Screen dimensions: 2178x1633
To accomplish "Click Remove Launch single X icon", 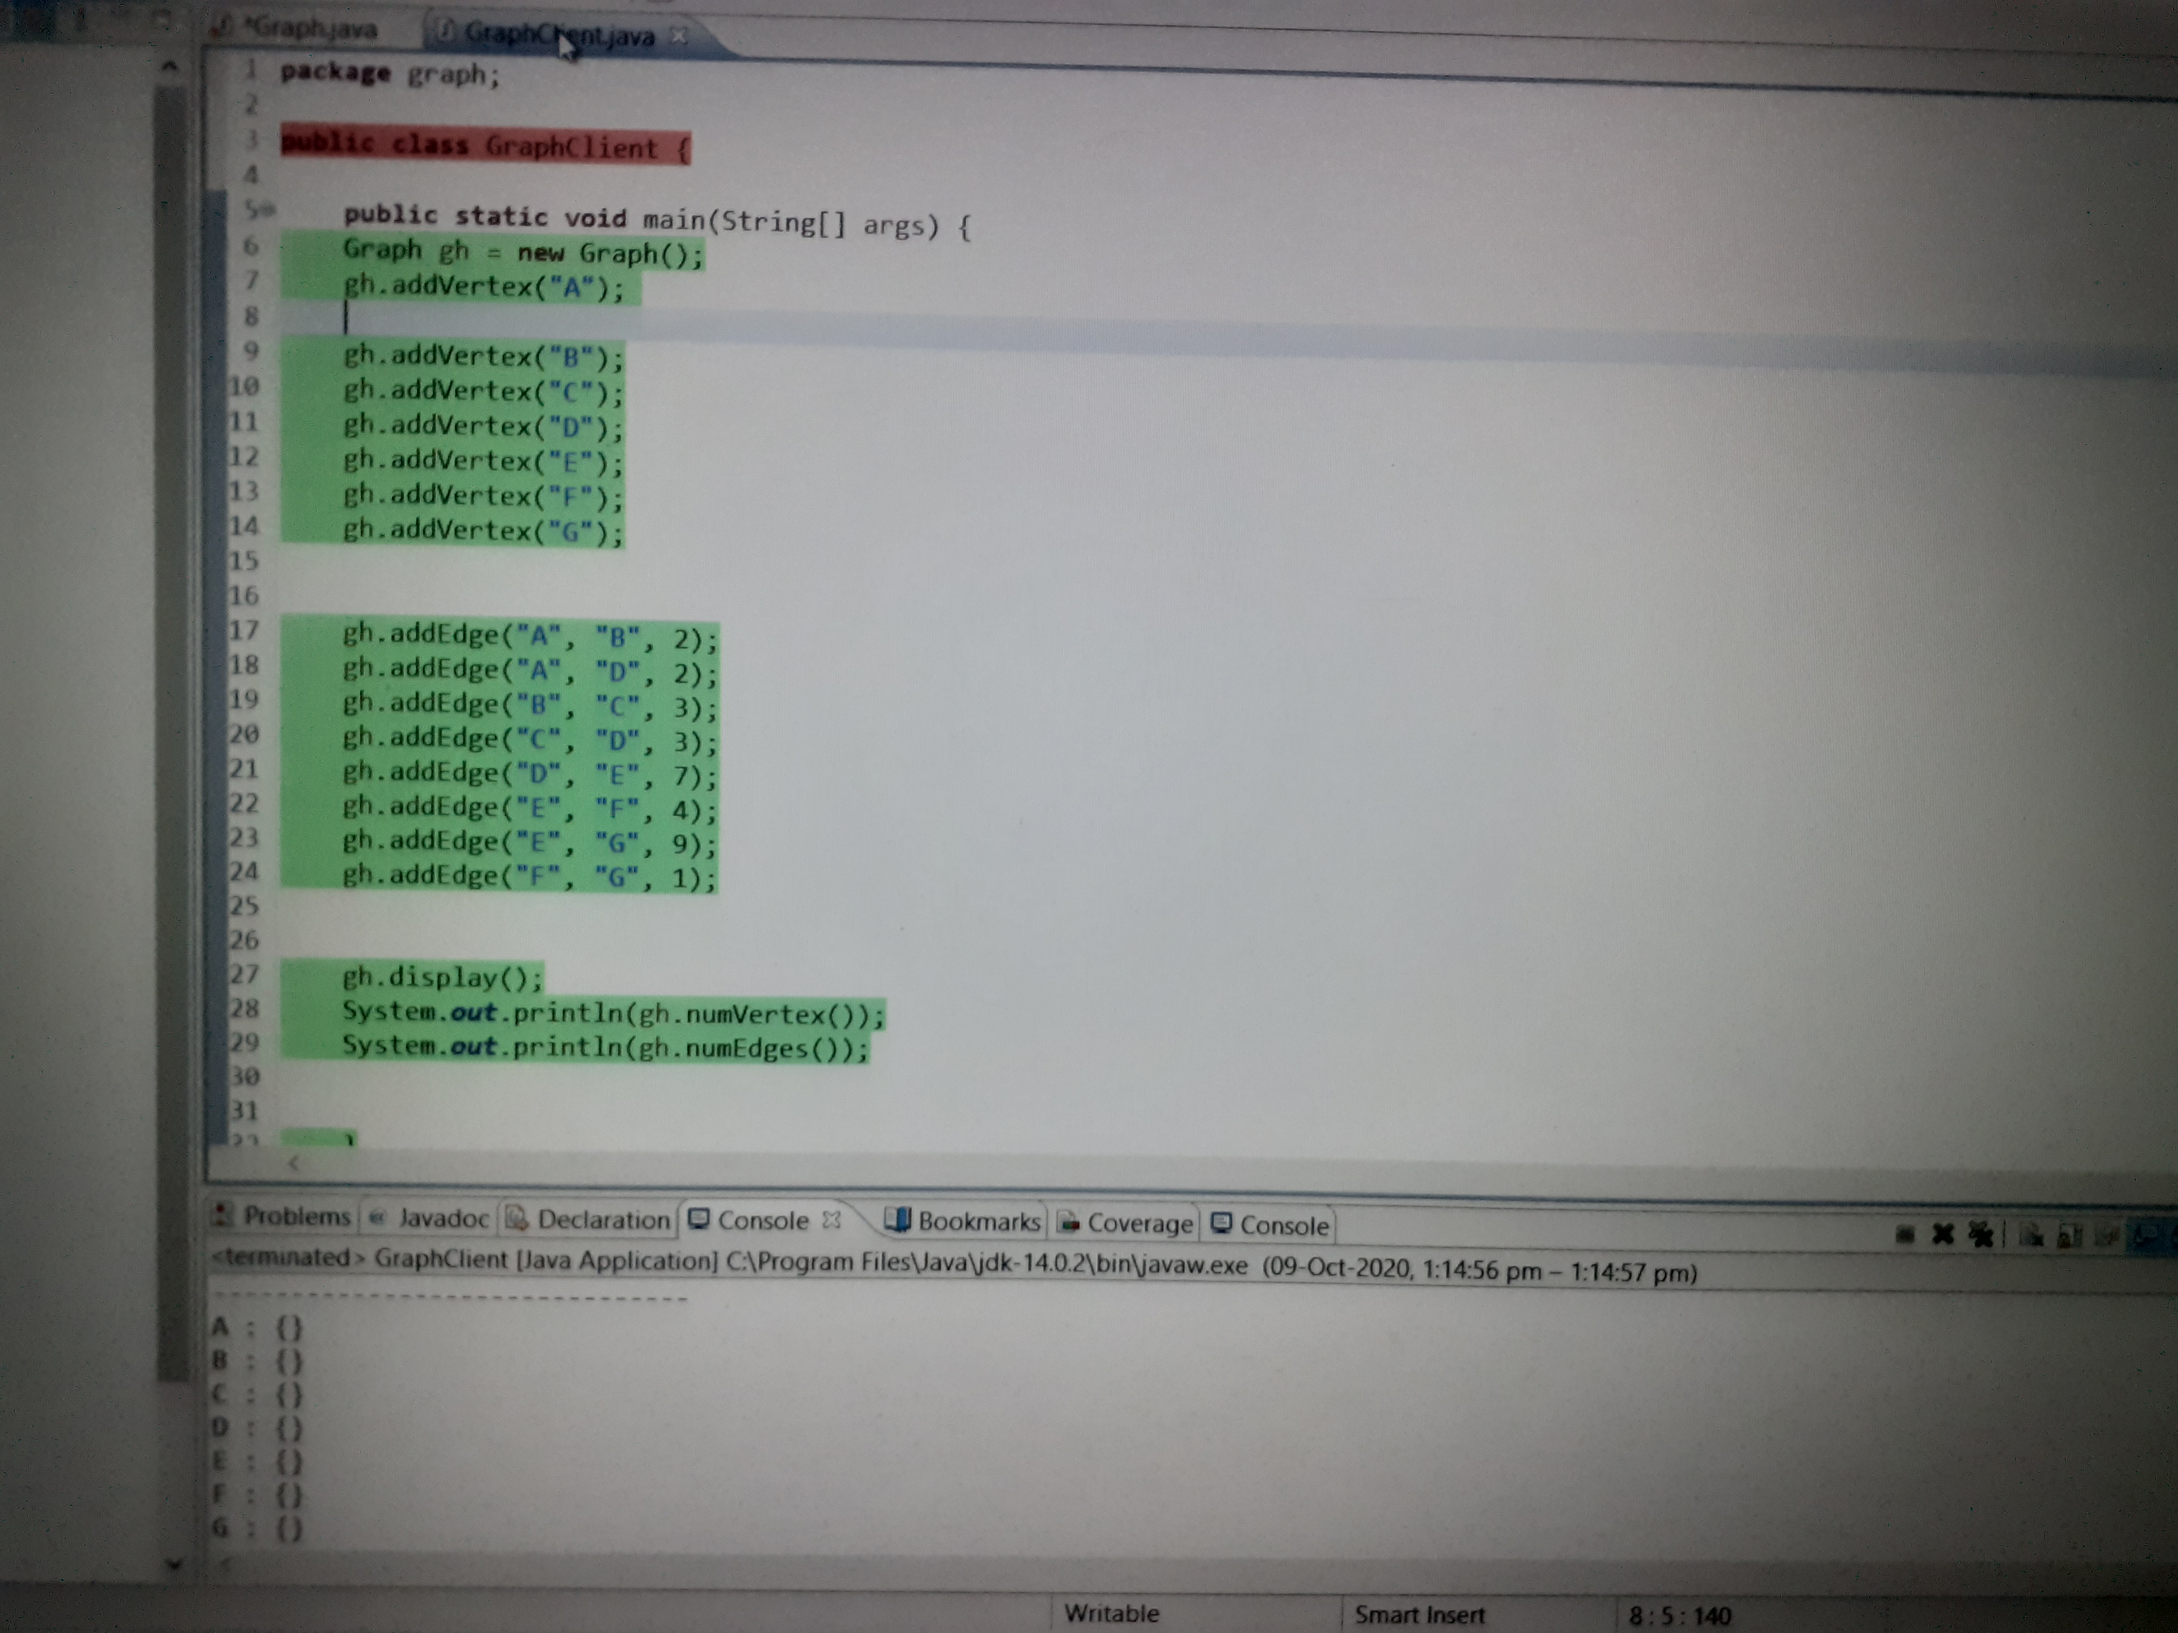I will coord(1943,1234).
